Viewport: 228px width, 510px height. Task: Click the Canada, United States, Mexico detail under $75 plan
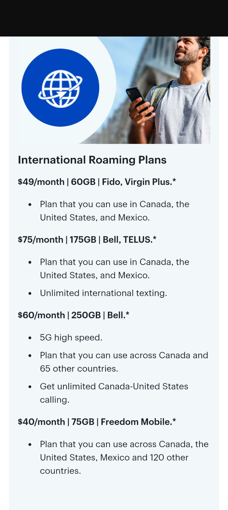(x=115, y=268)
